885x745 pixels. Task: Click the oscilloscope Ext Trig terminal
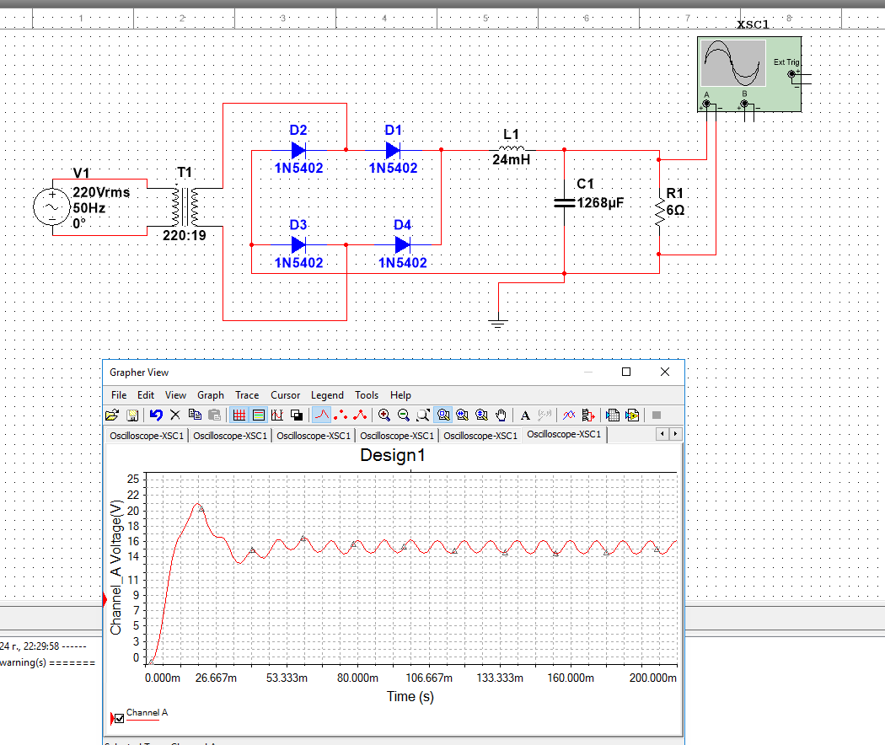click(x=792, y=74)
